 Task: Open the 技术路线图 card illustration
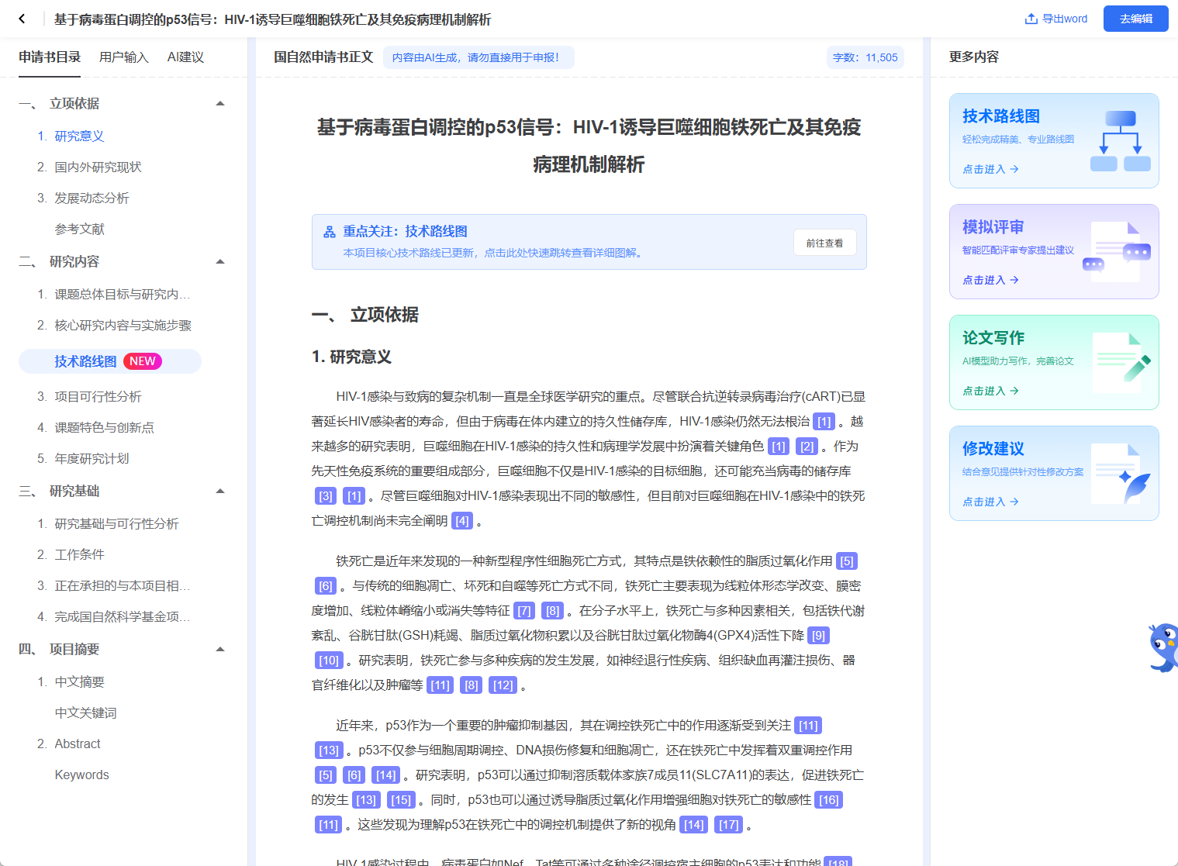click(1121, 140)
